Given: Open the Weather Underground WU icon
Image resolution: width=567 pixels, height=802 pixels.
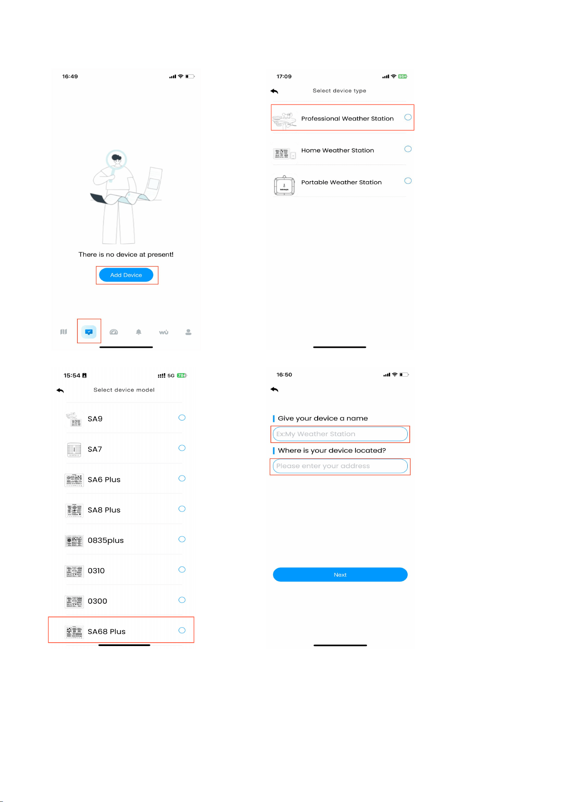Looking at the screenshot, I should point(164,332).
